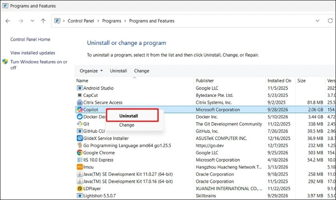Choose Change in the context menu
The height and width of the screenshot is (200, 336).
coord(127,125)
